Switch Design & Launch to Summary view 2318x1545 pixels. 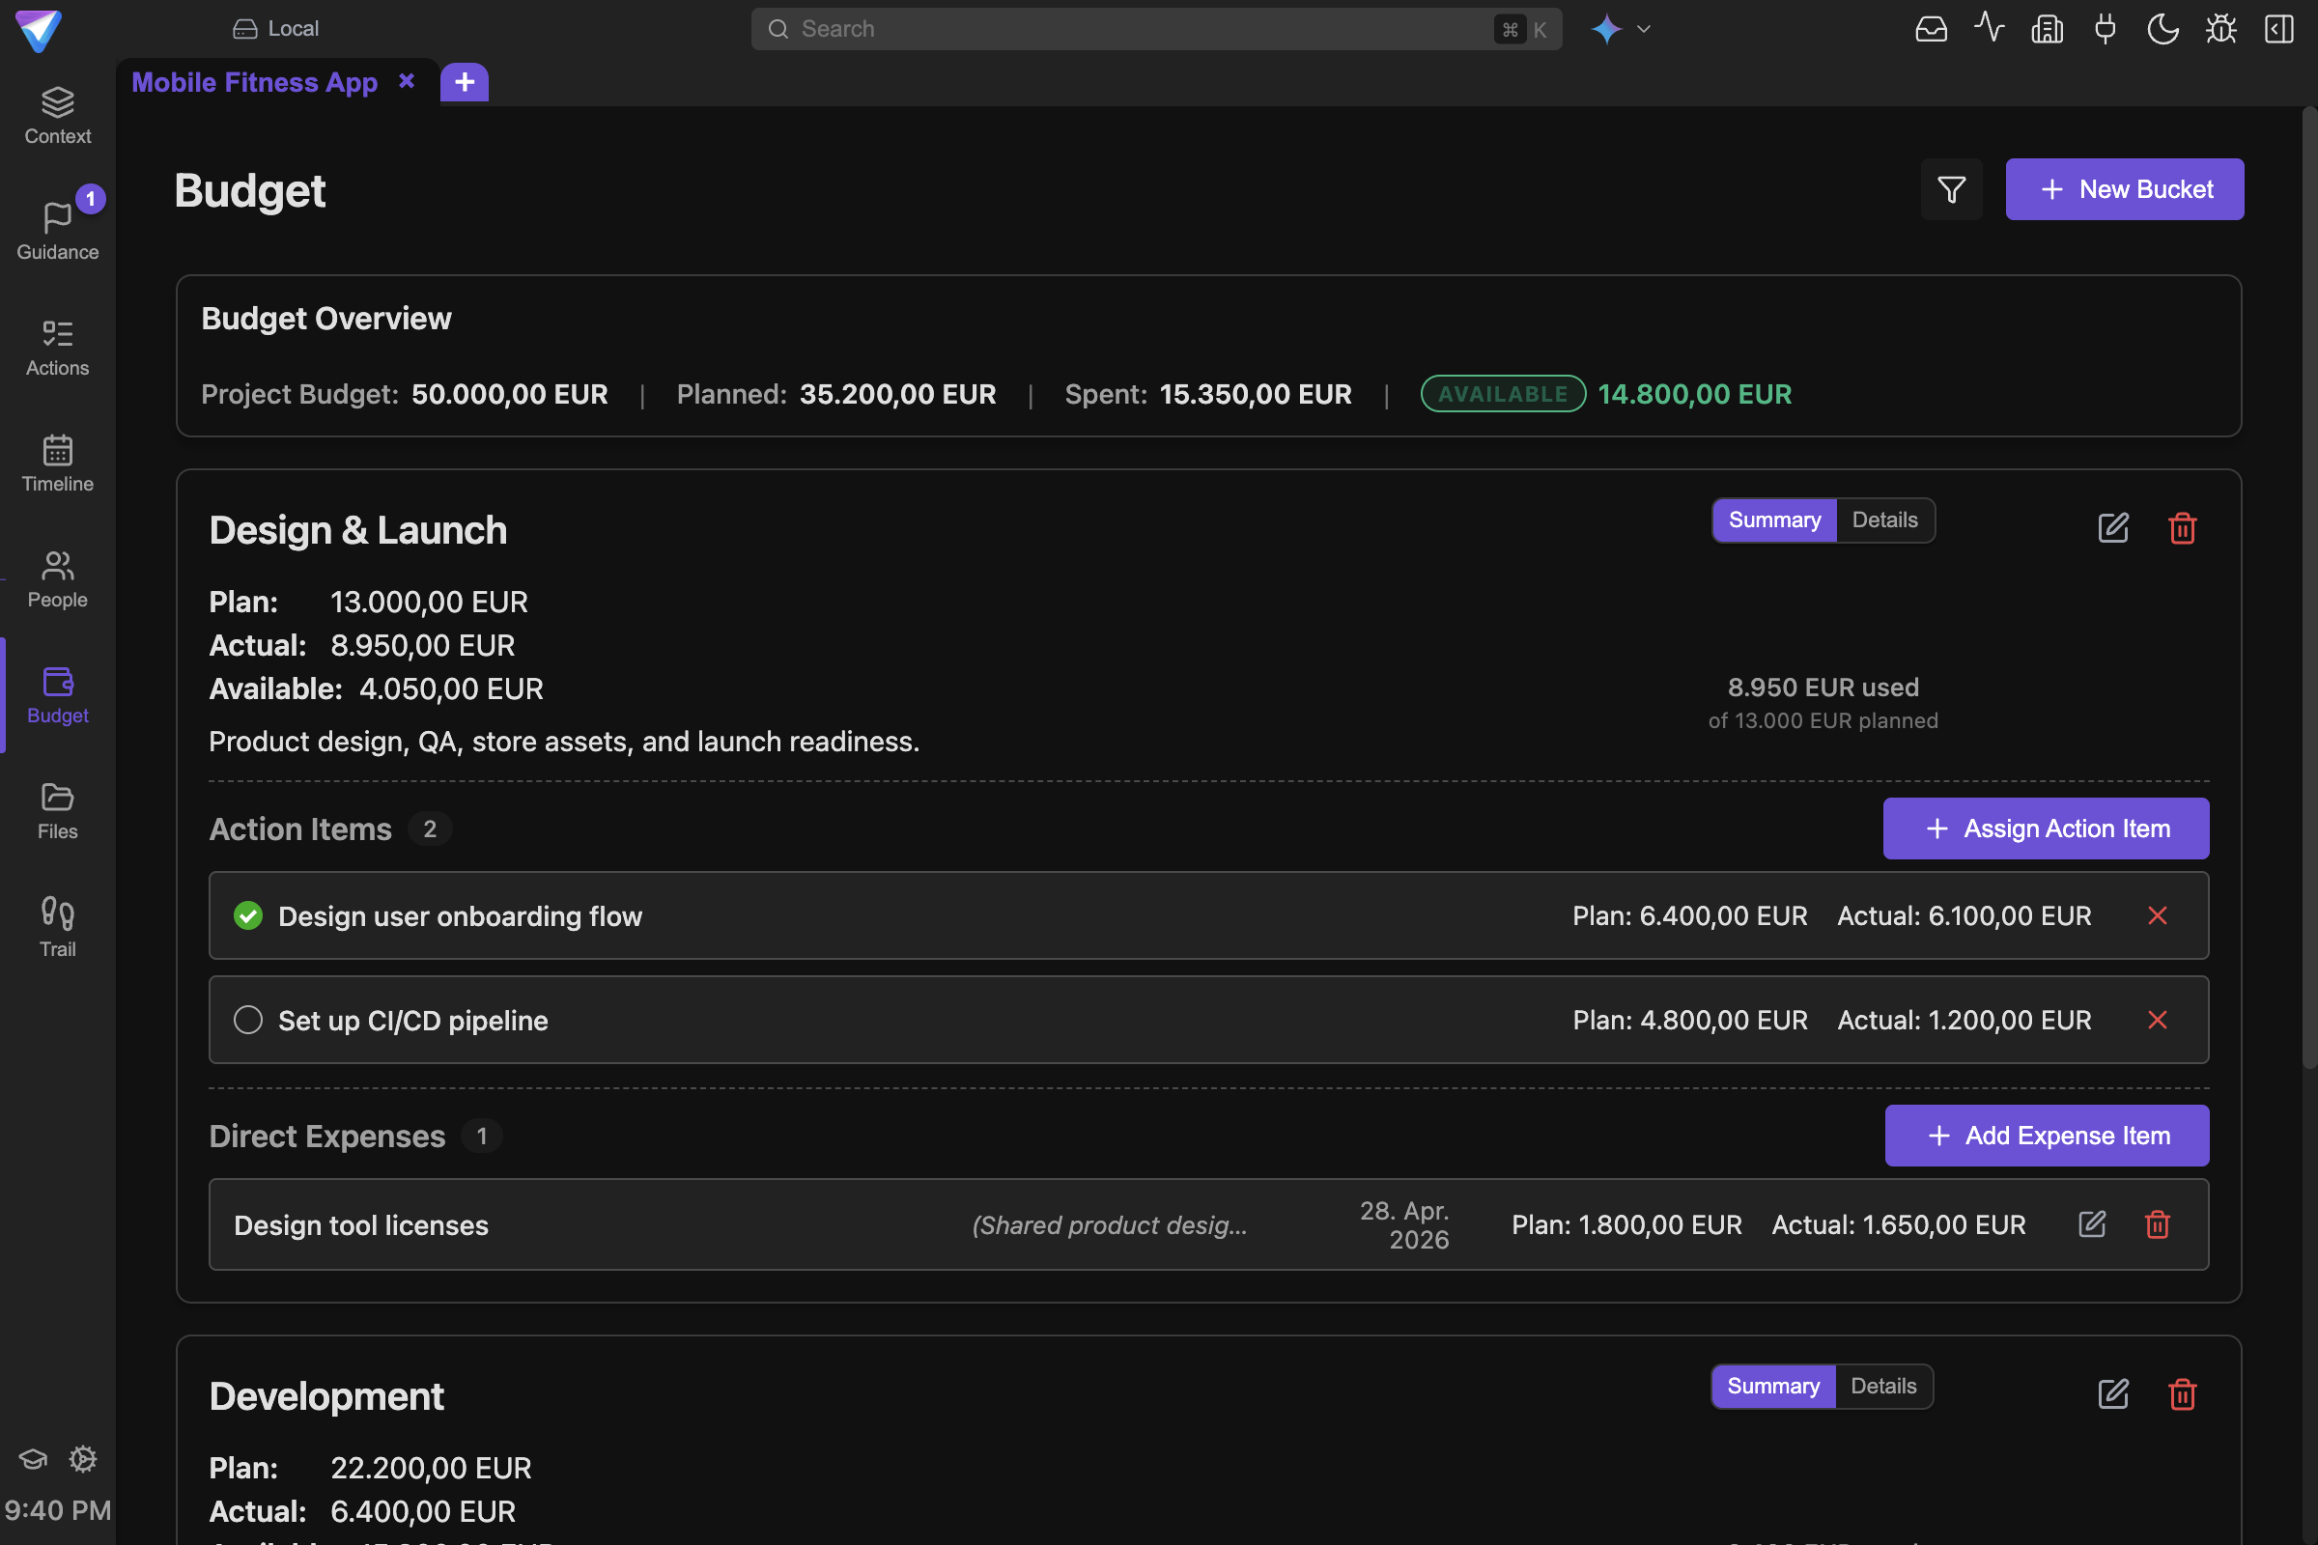1774,520
